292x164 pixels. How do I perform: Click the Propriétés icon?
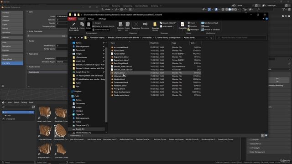click(182, 24)
